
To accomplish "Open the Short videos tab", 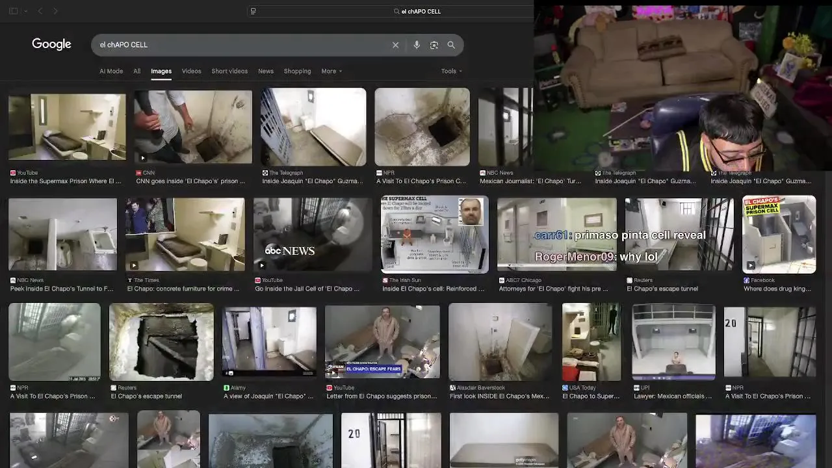I will [229, 71].
